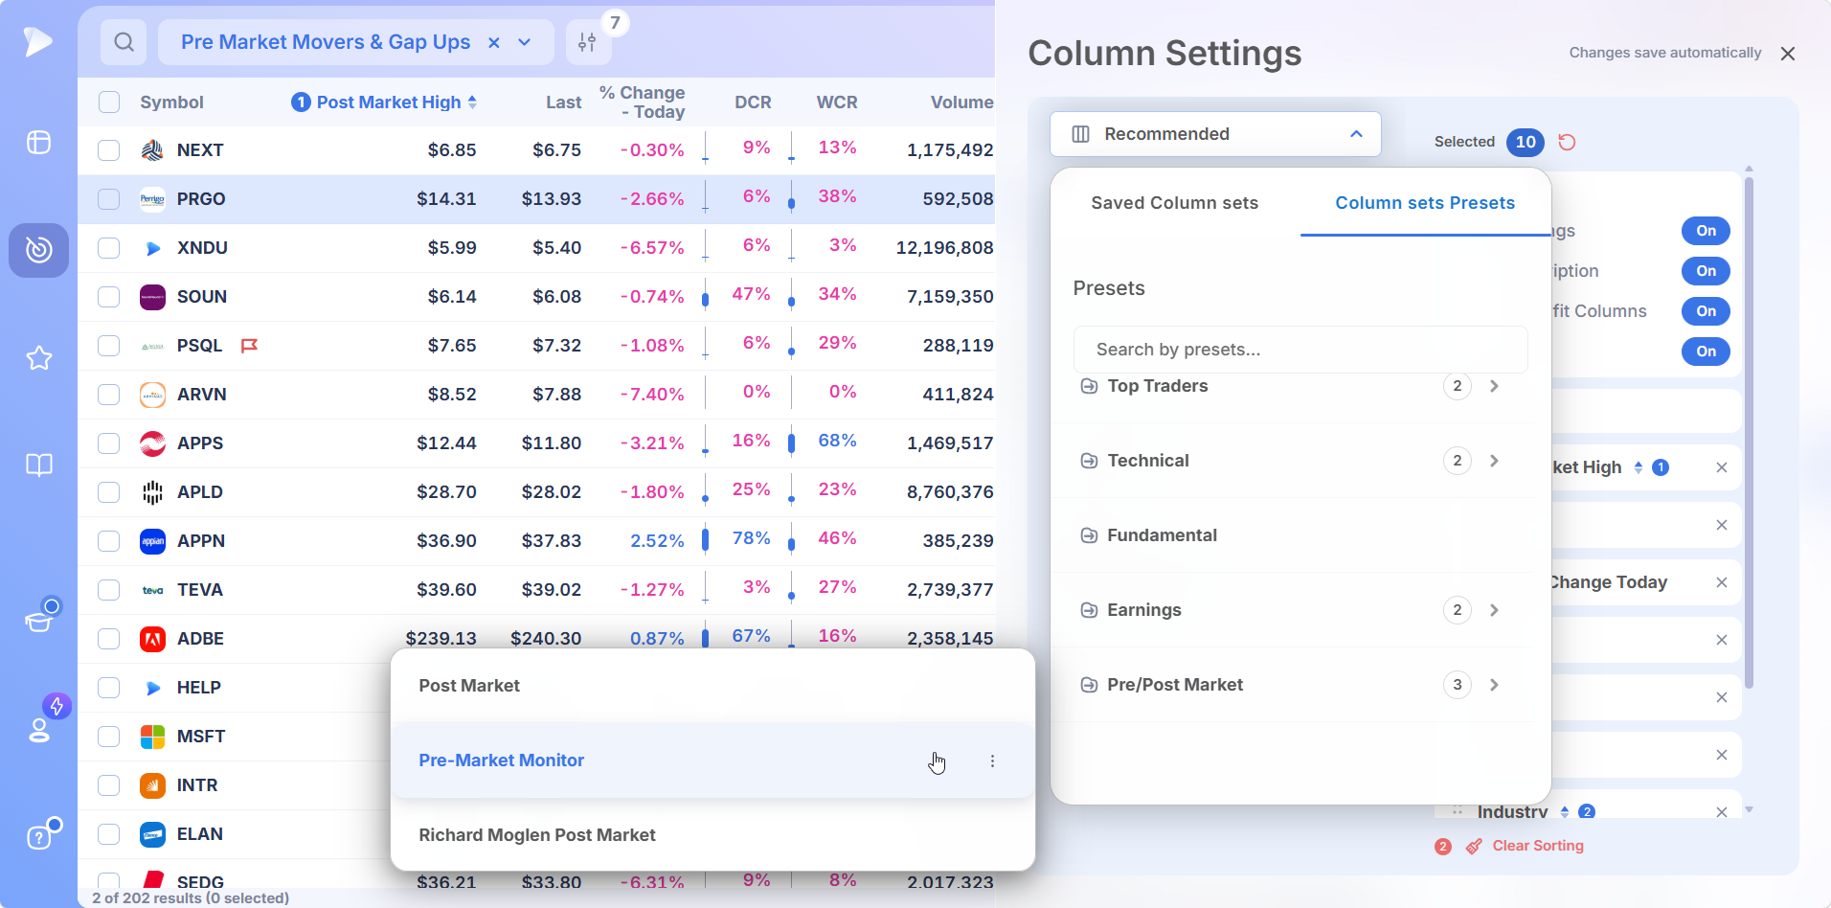Image resolution: width=1831 pixels, height=908 pixels.
Task: Open the book learning sidebar icon
Action: coord(38,465)
